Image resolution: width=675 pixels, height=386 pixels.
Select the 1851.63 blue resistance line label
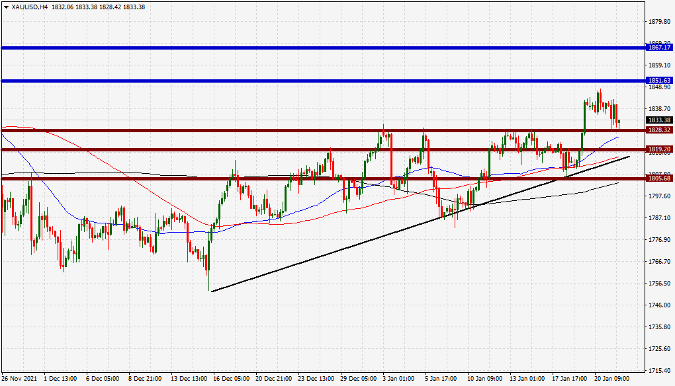tap(659, 81)
